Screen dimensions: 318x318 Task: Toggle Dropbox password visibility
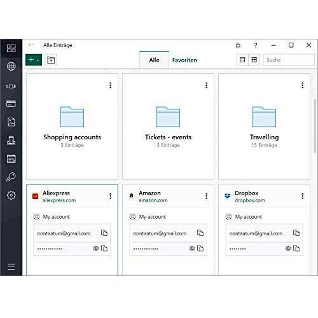tap(288, 248)
